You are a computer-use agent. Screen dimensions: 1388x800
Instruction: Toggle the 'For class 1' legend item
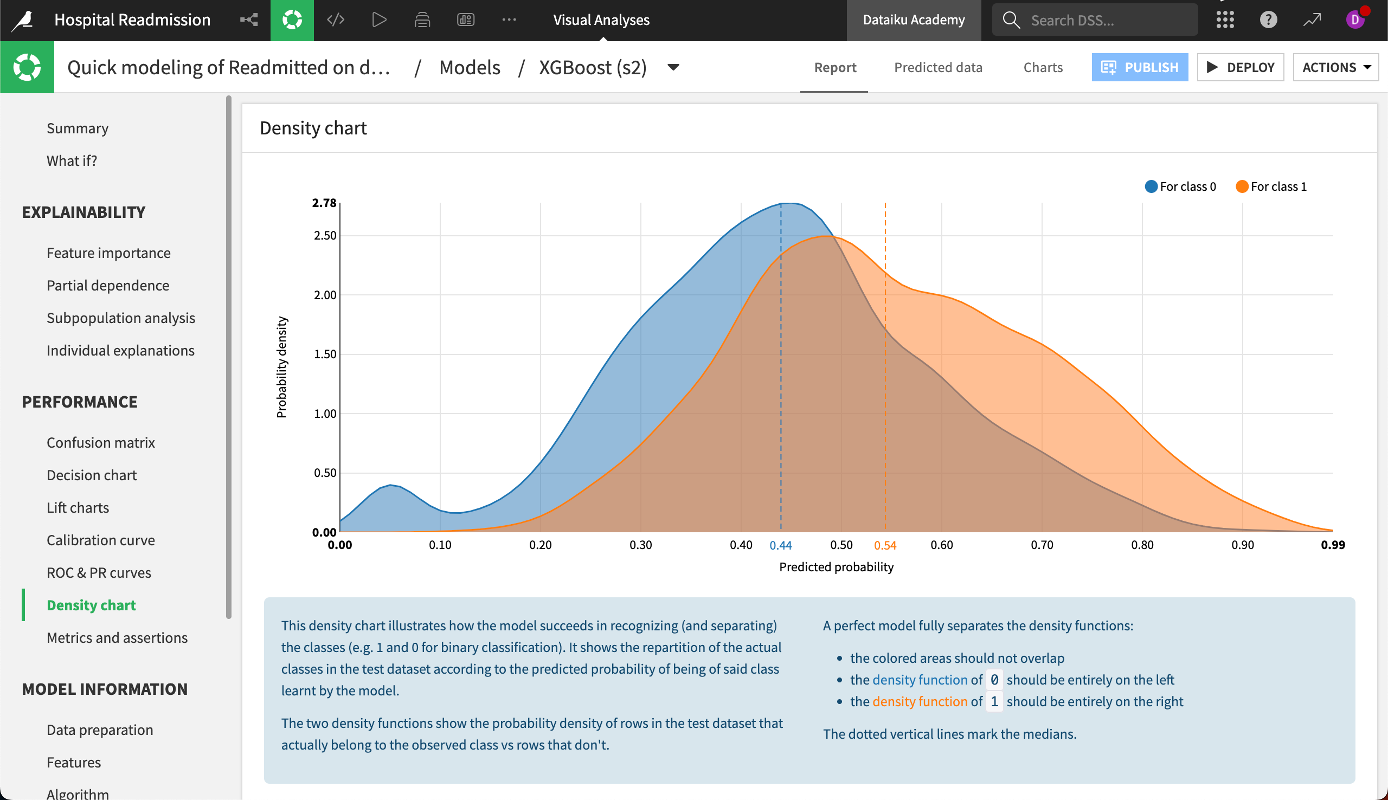point(1278,187)
